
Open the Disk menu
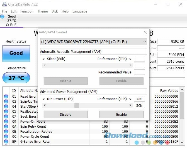(x=55, y=11)
